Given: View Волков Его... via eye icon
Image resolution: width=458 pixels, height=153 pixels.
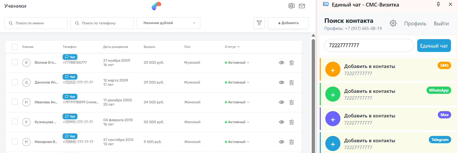Looking at the screenshot, I should tap(282, 63).
